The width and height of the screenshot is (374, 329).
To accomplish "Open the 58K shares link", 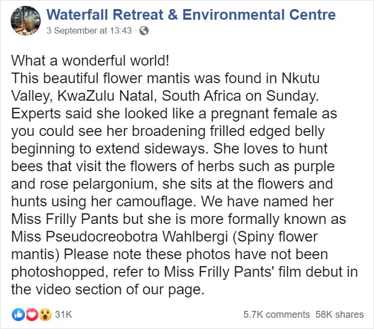I will (x=340, y=315).
